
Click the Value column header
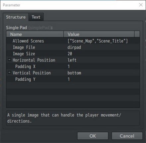coord(99,34)
